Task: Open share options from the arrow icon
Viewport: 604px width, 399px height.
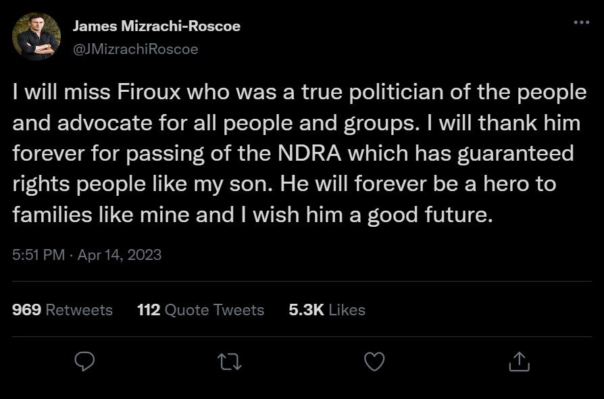Action: pyautogui.click(x=519, y=363)
